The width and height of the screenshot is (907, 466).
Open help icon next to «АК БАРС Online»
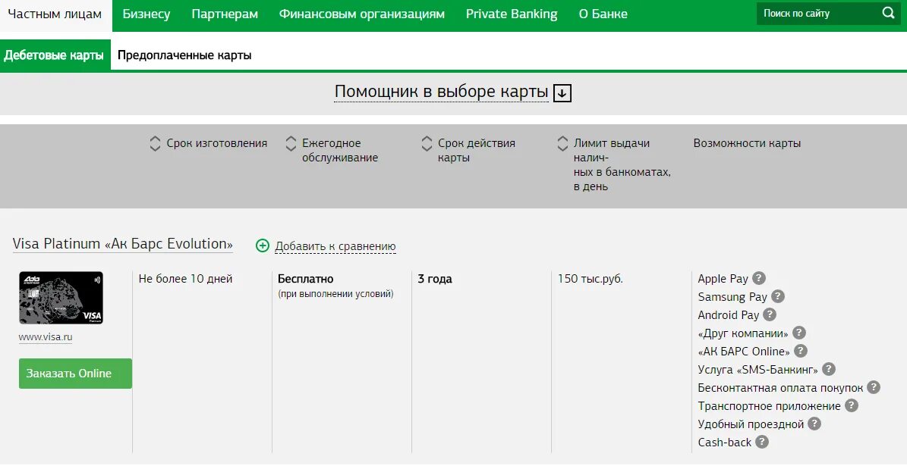click(x=801, y=351)
